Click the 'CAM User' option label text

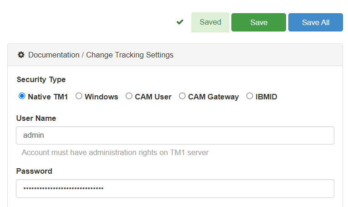(x=153, y=97)
